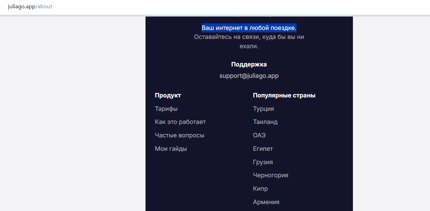Open the Армения country link
This screenshot has width=430, height=211.
[266, 202]
